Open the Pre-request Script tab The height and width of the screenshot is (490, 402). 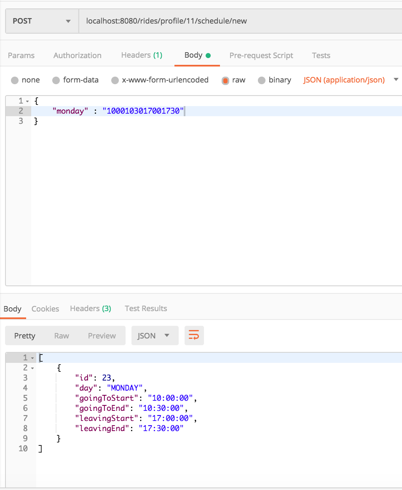[261, 55]
